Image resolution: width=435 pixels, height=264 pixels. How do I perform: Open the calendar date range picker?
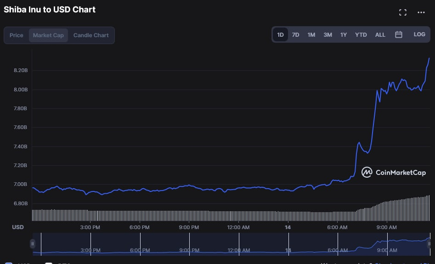398,34
